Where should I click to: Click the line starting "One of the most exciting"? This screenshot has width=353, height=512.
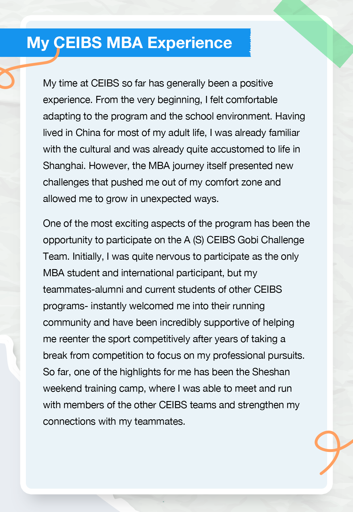[176, 224]
